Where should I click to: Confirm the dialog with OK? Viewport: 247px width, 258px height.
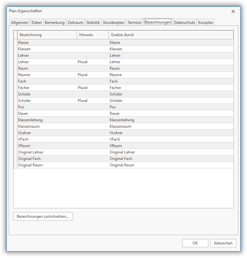click(x=195, y=243)
